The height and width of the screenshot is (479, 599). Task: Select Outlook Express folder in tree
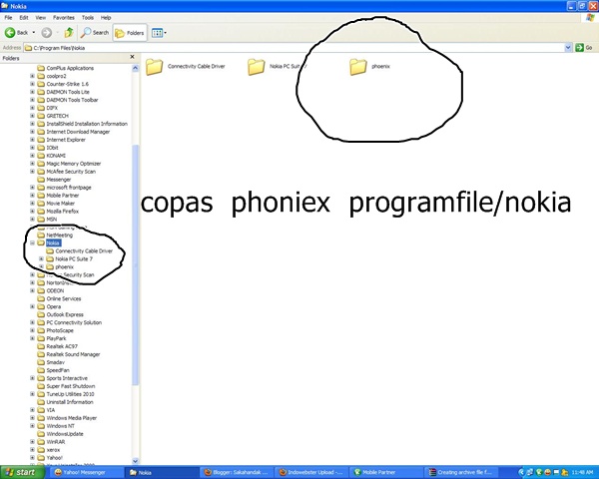tap(65, 314)
